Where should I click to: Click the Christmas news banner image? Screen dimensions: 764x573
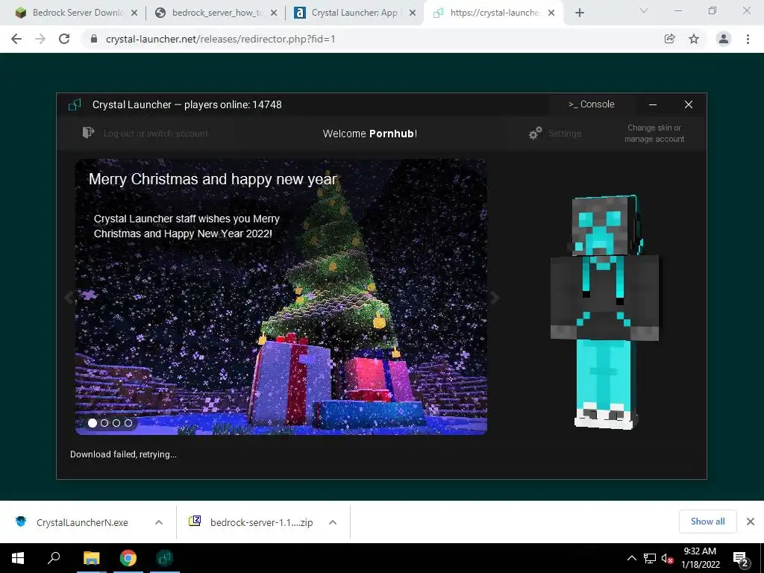[x=281, y=297]
